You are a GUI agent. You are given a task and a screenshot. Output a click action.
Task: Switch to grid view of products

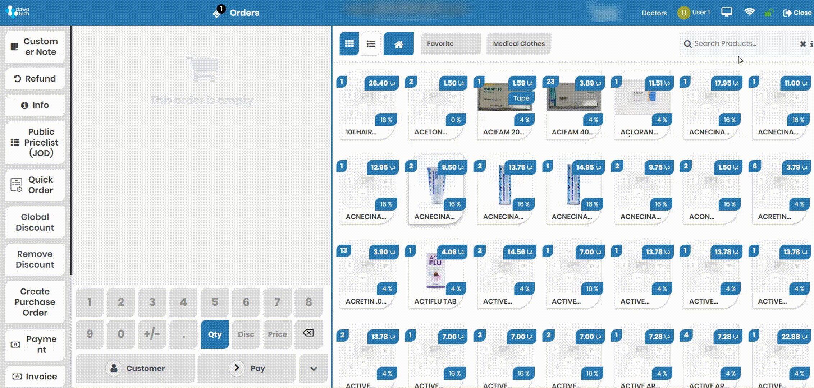tap(349, 43)
